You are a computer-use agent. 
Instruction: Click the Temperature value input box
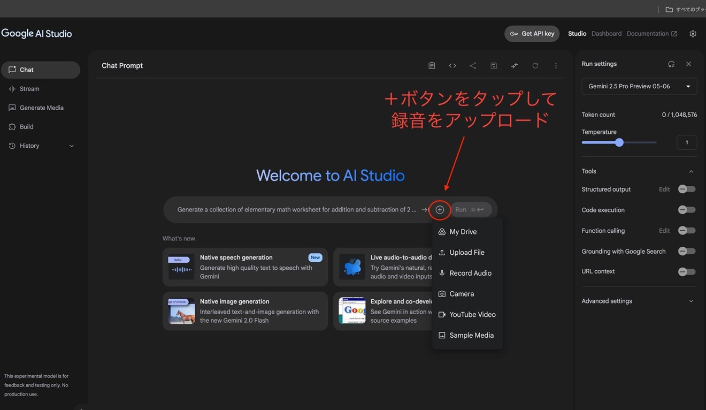687,142
